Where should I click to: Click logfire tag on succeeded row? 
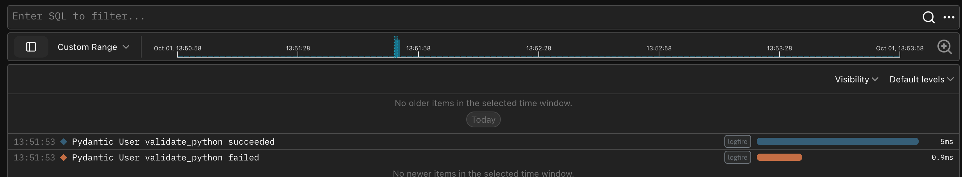(737, 142)
